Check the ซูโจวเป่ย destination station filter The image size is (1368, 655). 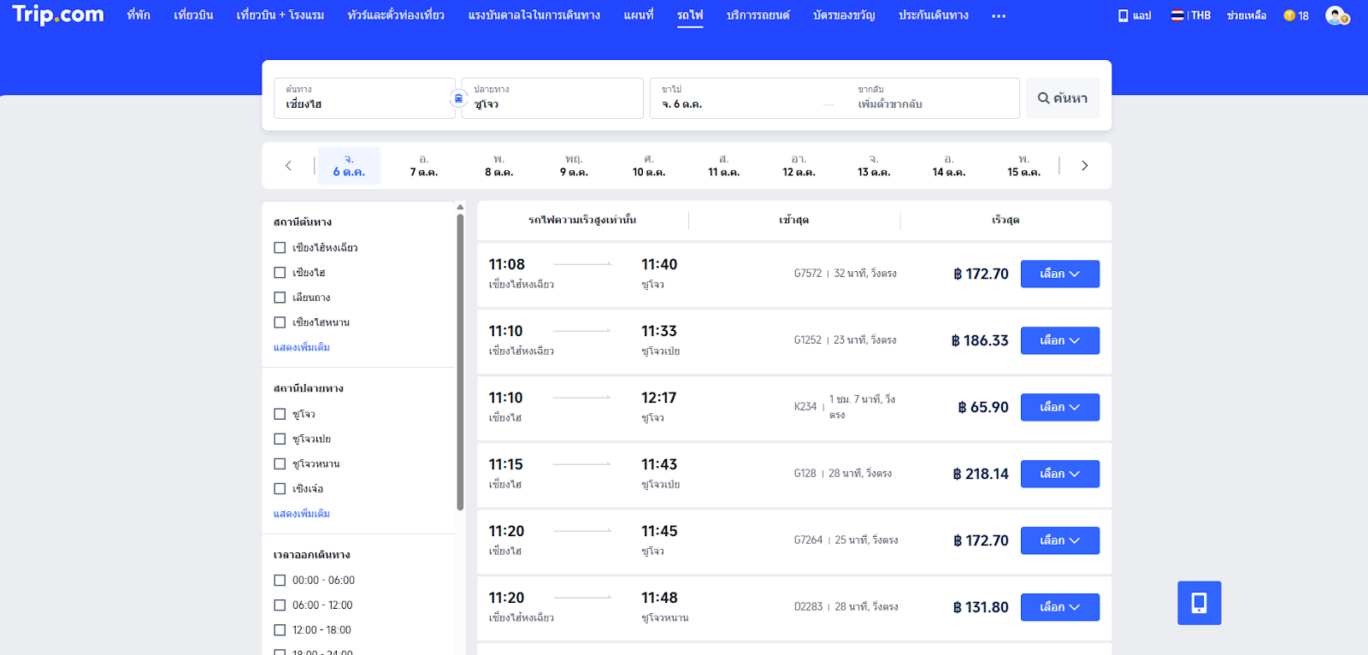[280, 440]
